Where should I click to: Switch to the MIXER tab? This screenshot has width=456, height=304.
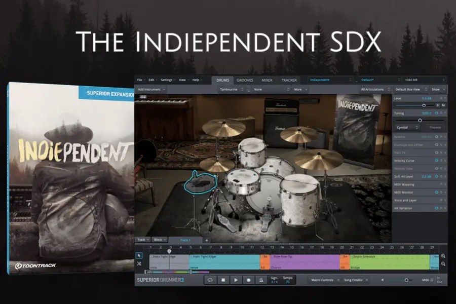point(267,80)
